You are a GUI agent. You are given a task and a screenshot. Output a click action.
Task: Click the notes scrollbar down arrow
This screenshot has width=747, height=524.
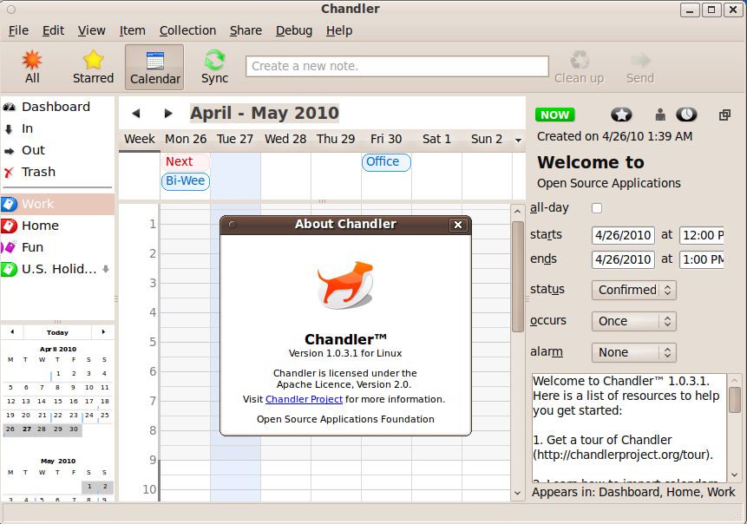[x=735, y=475]
